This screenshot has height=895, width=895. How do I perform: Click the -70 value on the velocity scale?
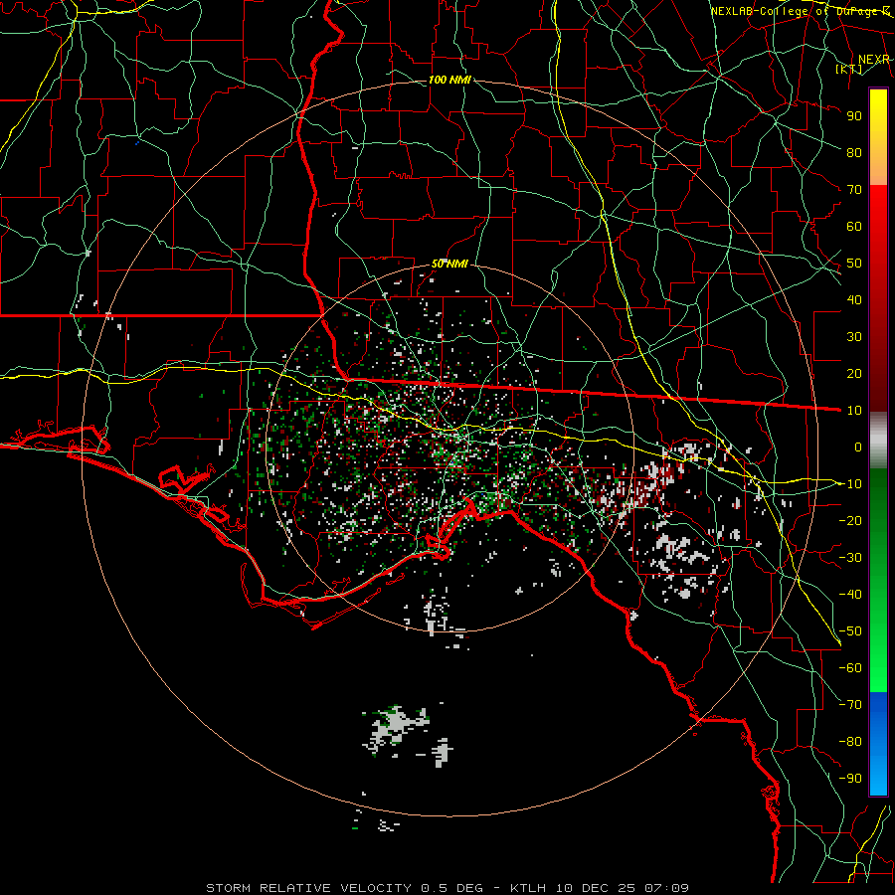pyautogui.click(x=850, y=705)
